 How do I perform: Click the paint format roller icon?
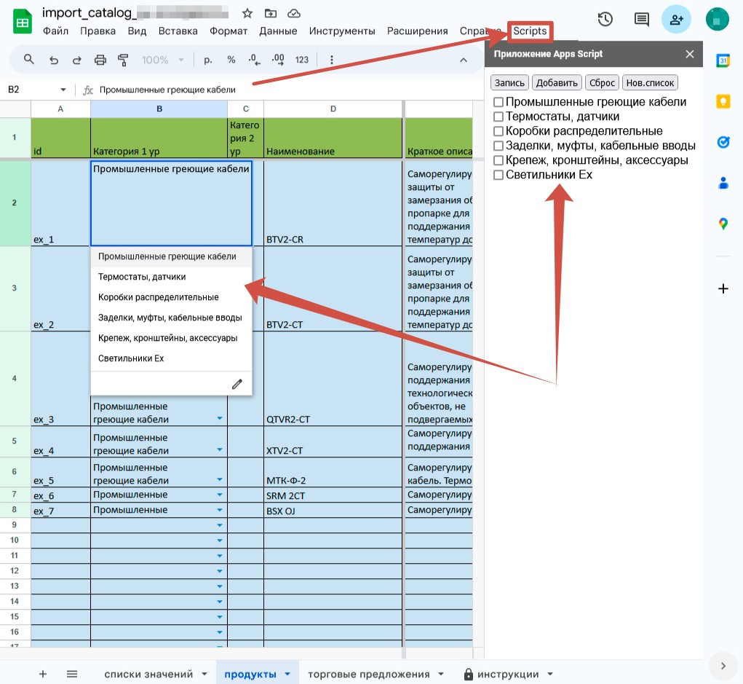pos(123,60)
